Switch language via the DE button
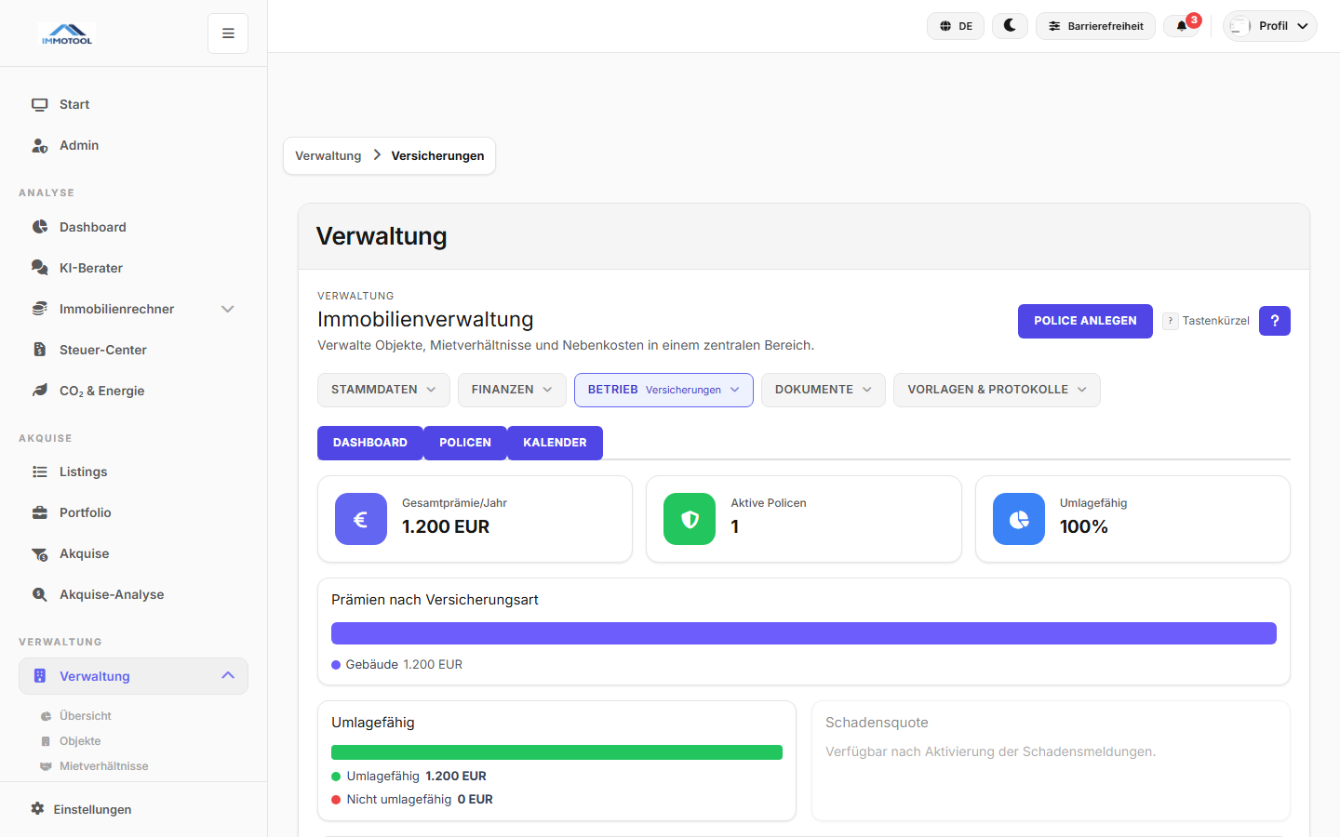 click(955, 26)
